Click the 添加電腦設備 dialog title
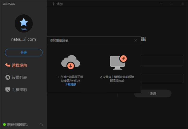The height and width of the screenshot is (129, 188). (59, 40)
